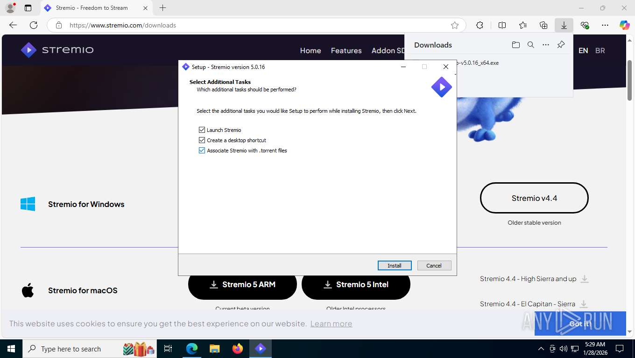Image resolution: width=635 pixels, height=358 pixels.
Task: Open File Explorer from the taskbar
Action: pos(214,349)
